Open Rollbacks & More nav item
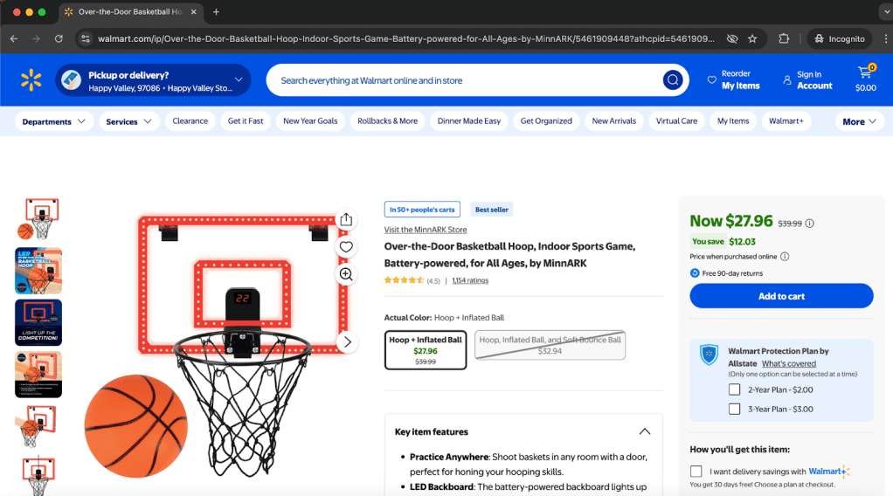This screenshot has width=893, height=496. pyautogui.click(x=387, y=121)
